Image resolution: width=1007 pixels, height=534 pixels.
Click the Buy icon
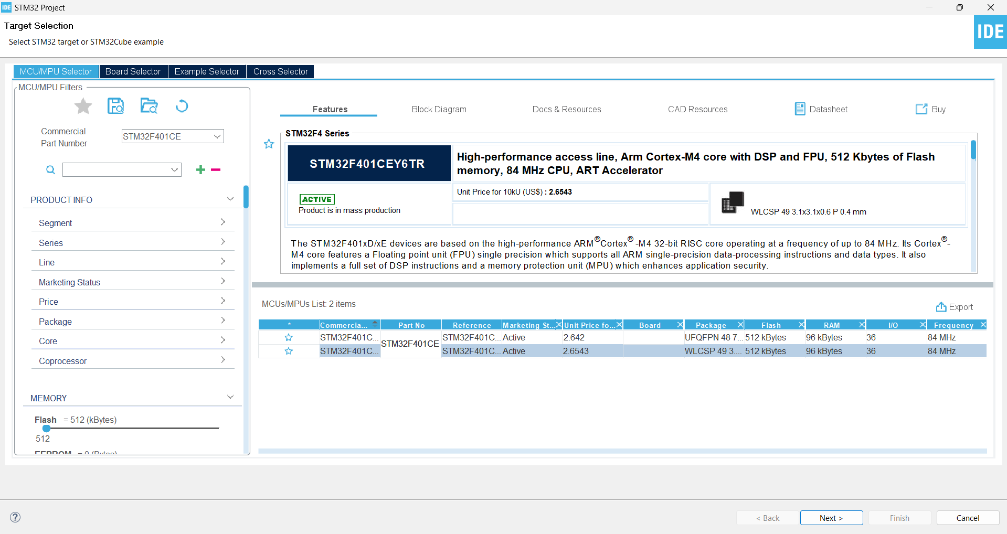click(921, 109)
